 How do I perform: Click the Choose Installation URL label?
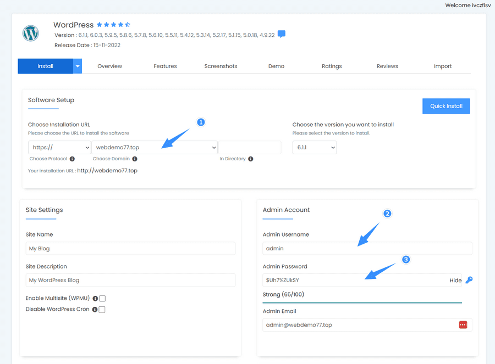[59, 125]
